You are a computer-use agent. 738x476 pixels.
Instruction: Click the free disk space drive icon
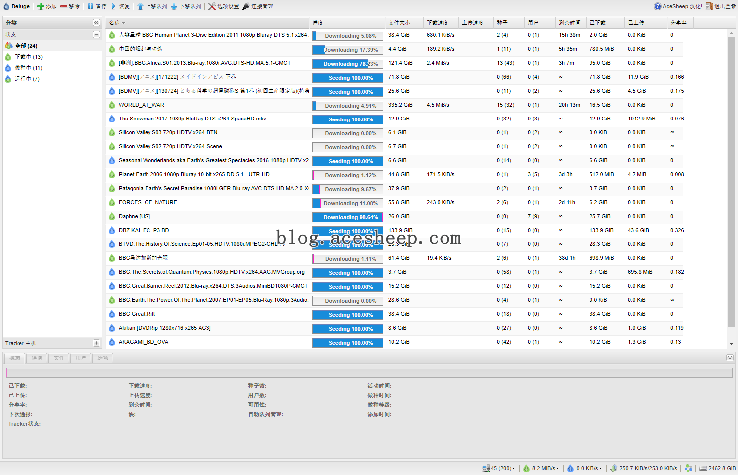tap(703, 468)
